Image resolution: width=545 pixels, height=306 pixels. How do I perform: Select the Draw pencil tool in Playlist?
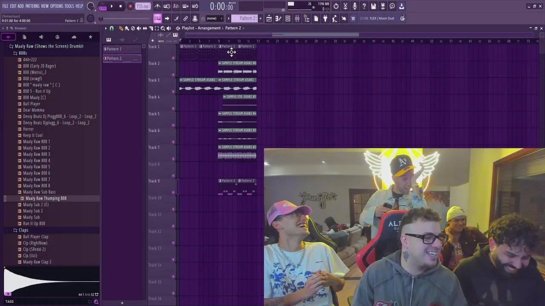(121, 28)
